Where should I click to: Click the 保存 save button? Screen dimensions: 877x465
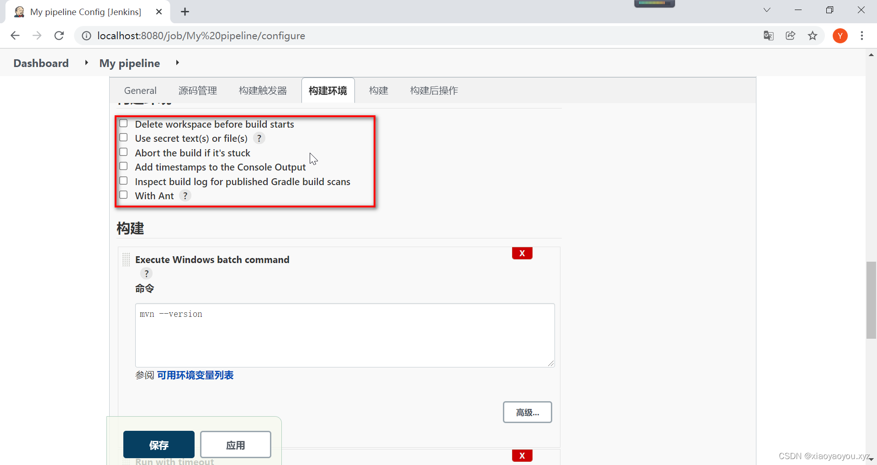tap(159, 444)
